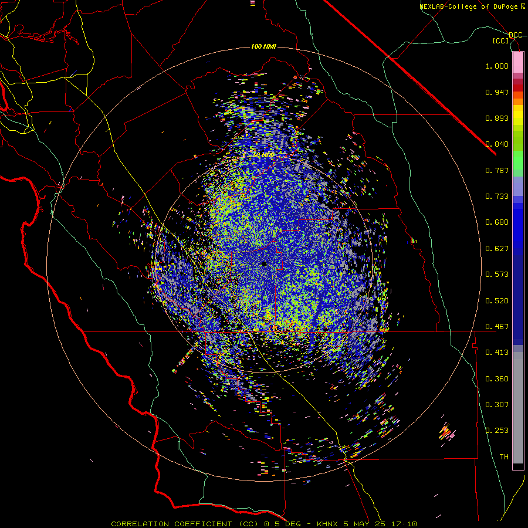Viewport: 528px width, 528px height.
Task: Pick the periwinkle segment above 0.733
Action: [518, 186]
